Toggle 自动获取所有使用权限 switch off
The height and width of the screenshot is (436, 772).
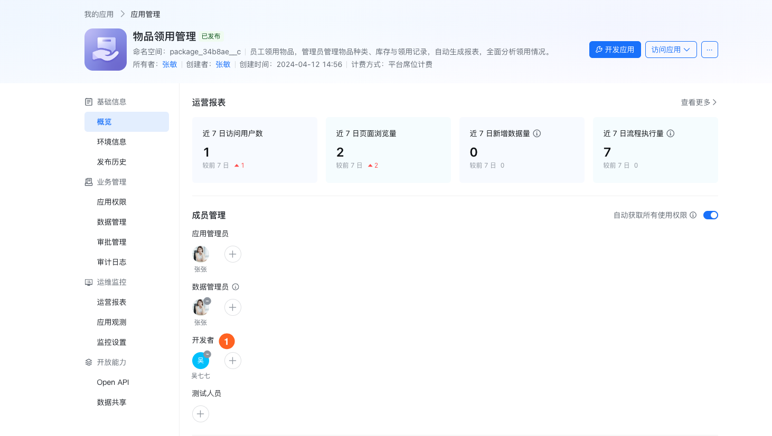click(x=710, y=215)
